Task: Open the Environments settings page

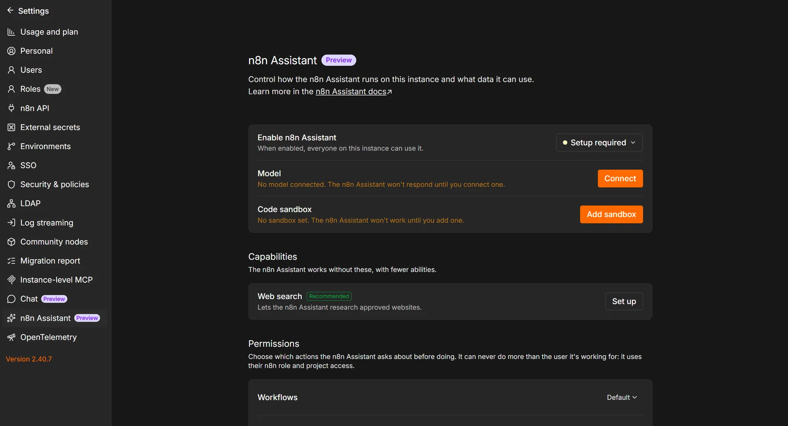Action: point(55,146)
